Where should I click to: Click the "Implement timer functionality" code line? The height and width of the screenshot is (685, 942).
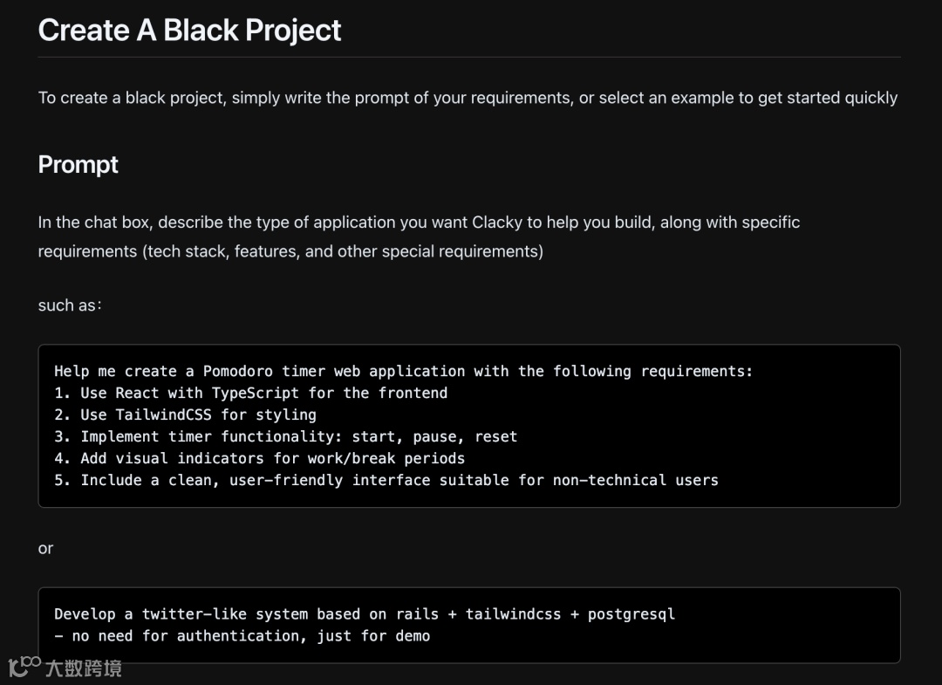(x=286, y=436)
